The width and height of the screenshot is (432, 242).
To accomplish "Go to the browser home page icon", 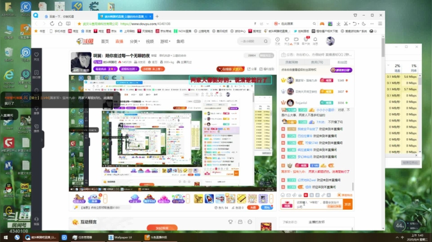I will pos(60,23).
